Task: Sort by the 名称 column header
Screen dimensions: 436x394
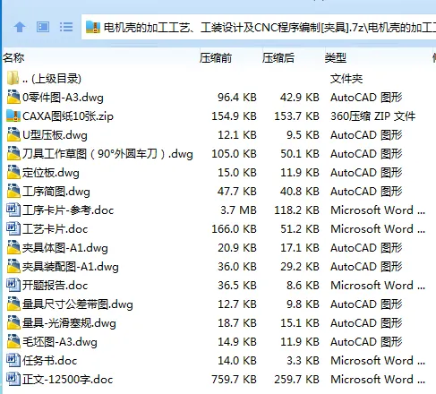Action: [x=13, y=57]
